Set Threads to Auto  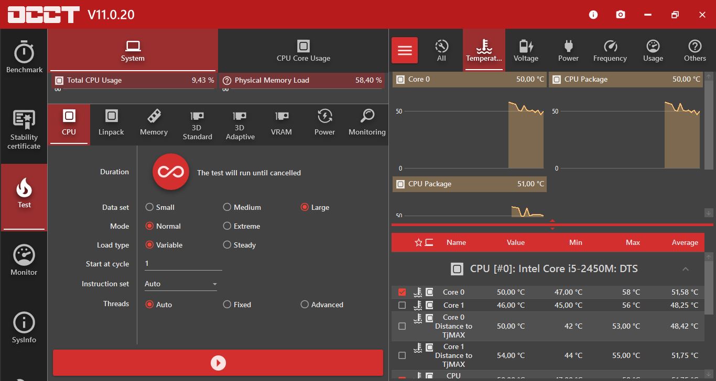(159, 305)
